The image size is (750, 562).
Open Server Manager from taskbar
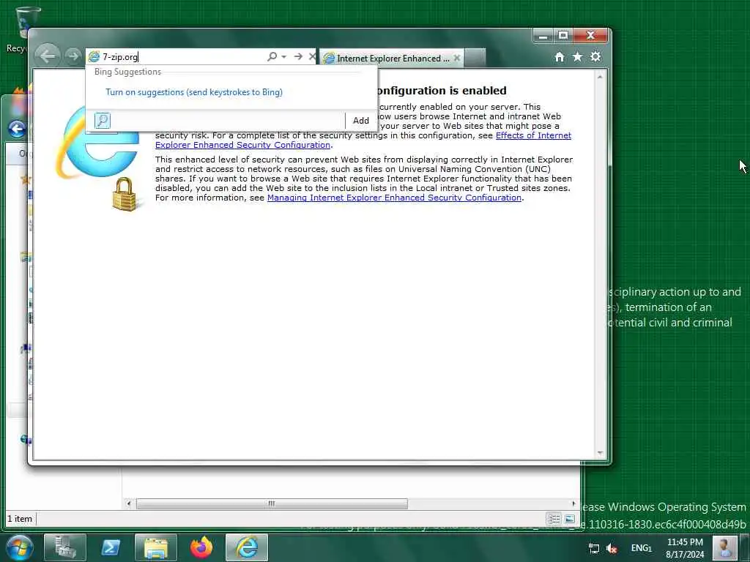click(65, 547)
